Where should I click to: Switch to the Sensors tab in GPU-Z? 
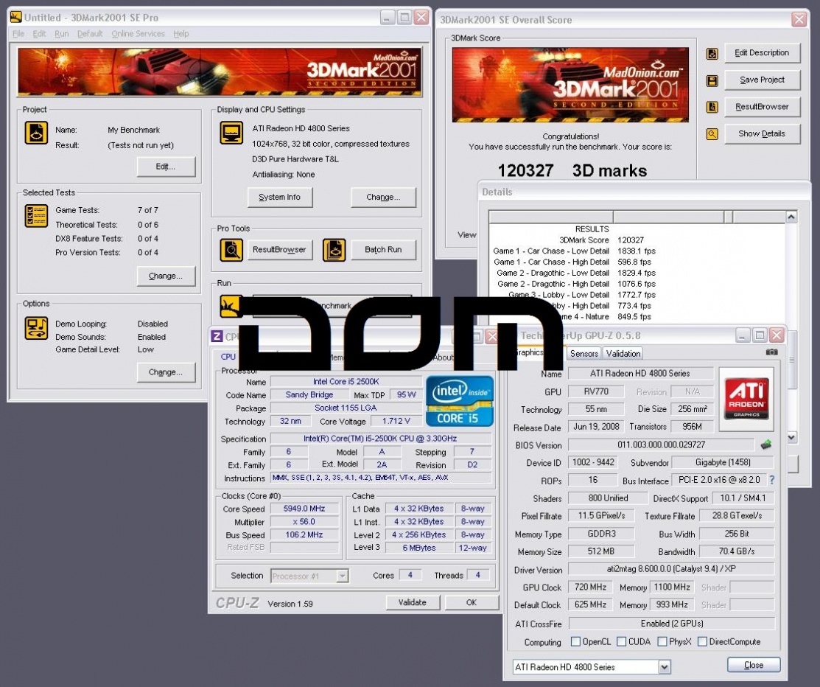pyautogui.click(x=584, y=354)
